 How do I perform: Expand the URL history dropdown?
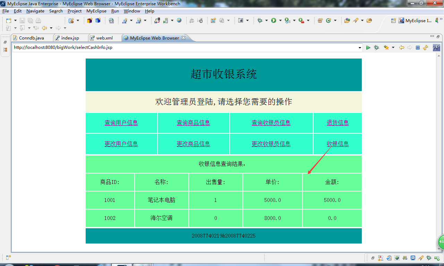click(x=360, y=47)
